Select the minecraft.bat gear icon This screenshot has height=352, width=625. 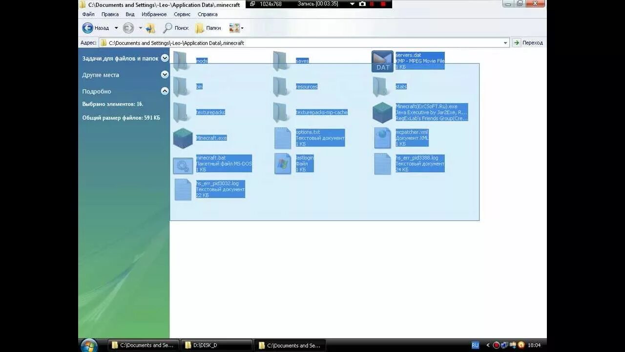183,166
